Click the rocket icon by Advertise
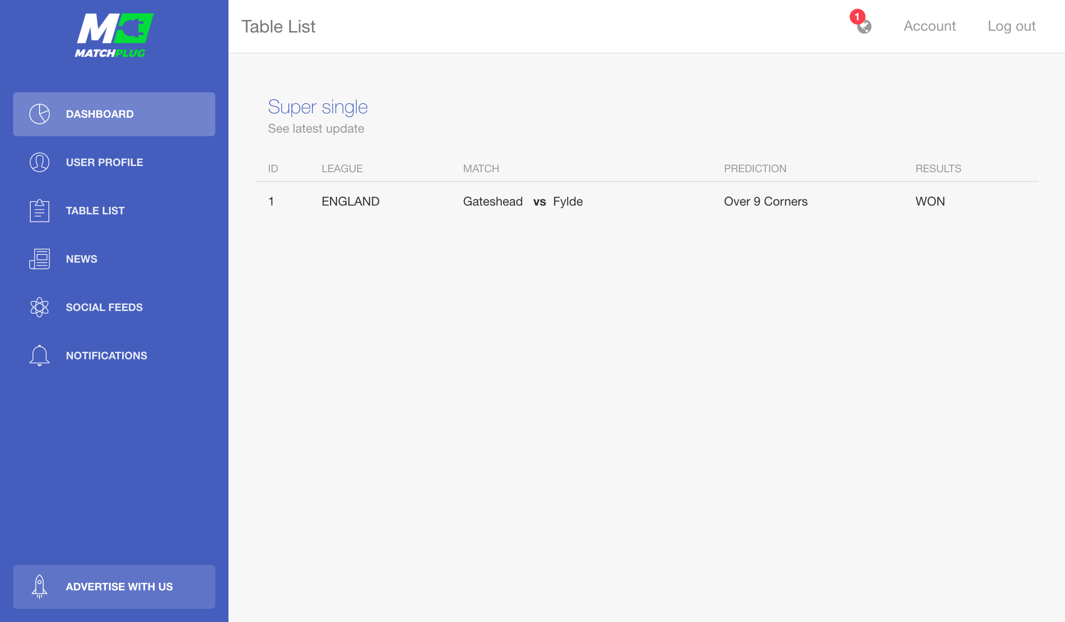Image resolution: width=1065 pixels, height=622 pixels. coord(40,587)
